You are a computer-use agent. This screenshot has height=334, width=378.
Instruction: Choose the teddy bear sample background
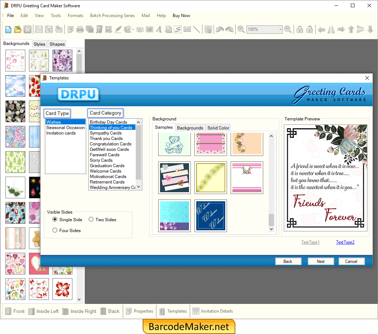[x=175, y=144]
